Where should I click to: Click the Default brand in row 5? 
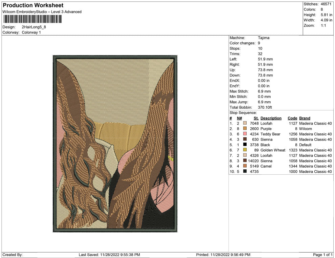point(305,145)
